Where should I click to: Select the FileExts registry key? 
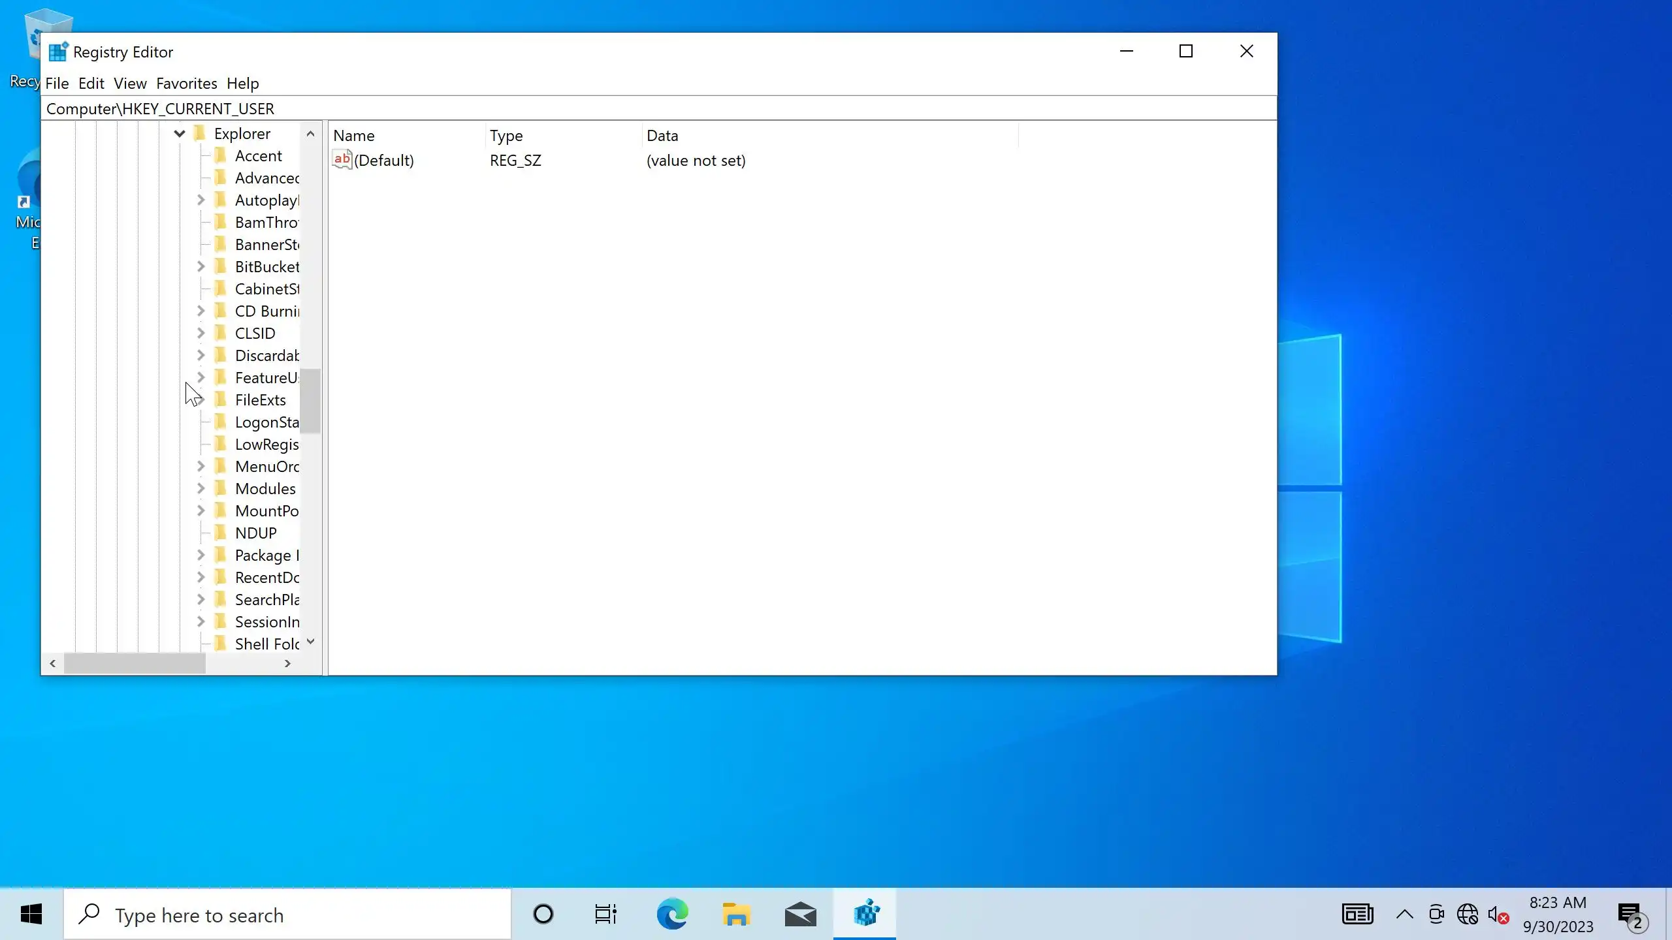pyautogui.click(x=260, y=399)
